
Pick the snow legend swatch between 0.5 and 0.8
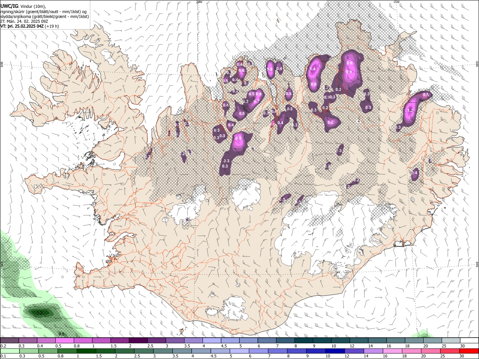(x=64, y=341)
